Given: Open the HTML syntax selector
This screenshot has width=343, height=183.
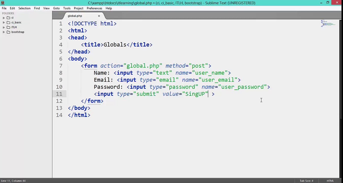Looking at the screenshot, I should (x=330, y=181).
